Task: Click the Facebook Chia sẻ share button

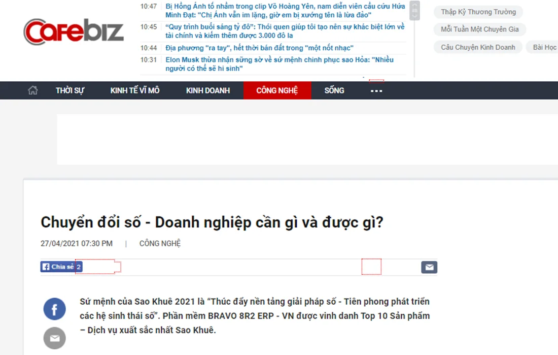Action: pos(58,267)
